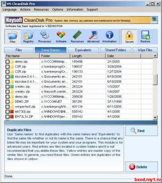
Task: Sort list by Date column header
Action: 123,56
